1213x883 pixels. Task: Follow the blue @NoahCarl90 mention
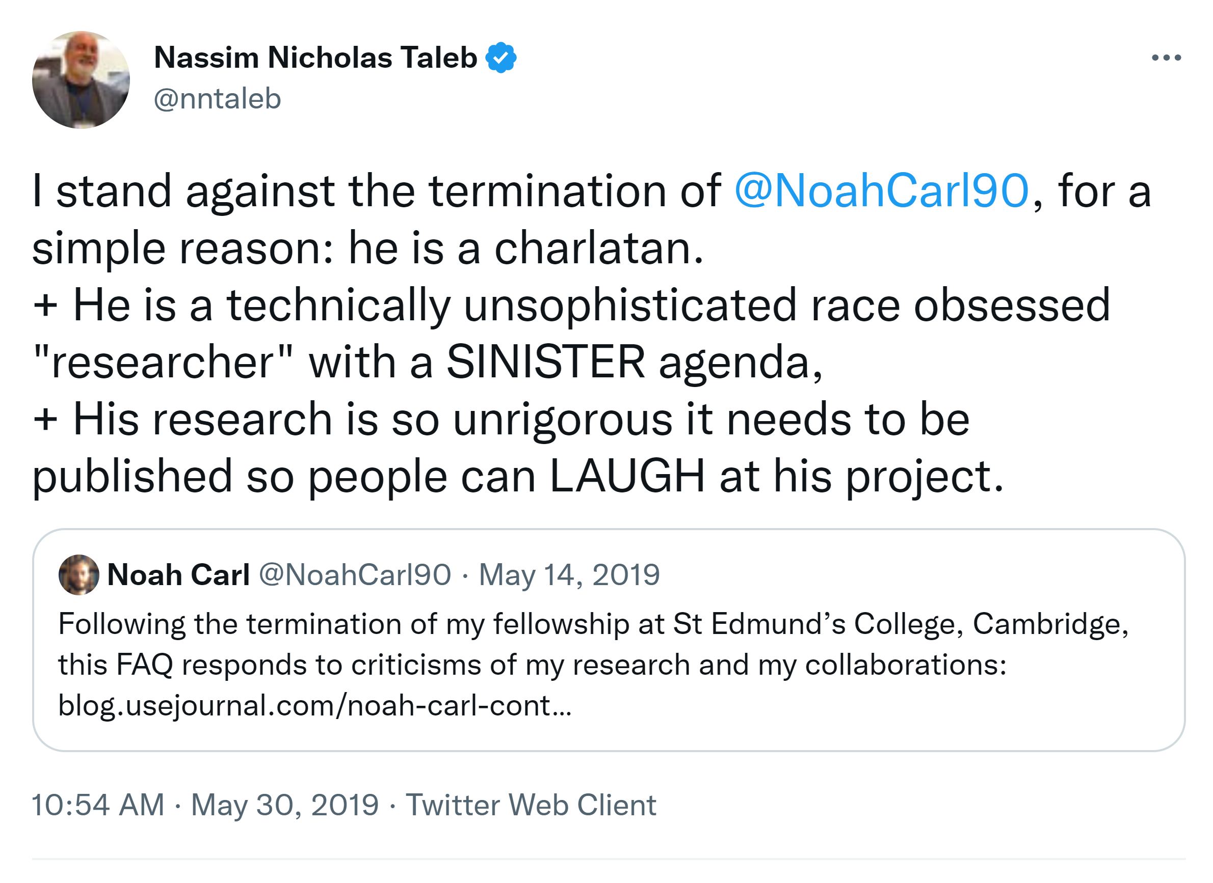(x=881, y=191)
